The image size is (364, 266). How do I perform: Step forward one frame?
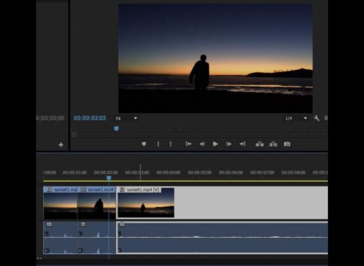click(x=229, y=144)
